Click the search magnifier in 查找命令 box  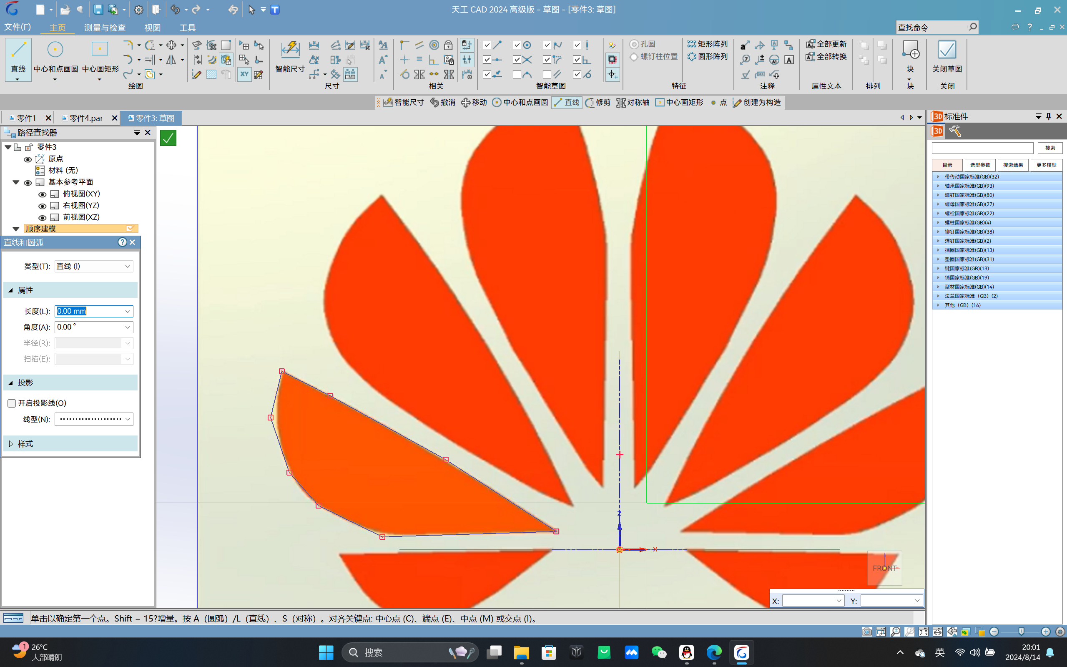point(972,27)
